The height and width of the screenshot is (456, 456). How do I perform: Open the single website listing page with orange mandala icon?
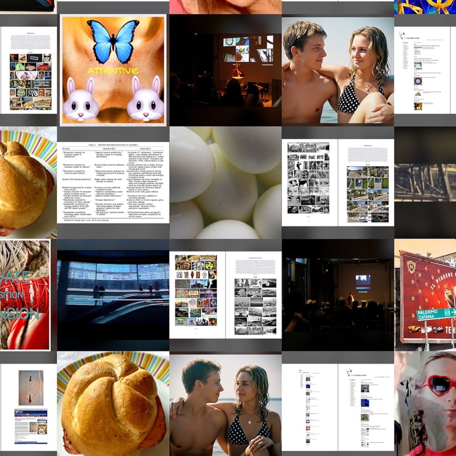coord(422,70)
